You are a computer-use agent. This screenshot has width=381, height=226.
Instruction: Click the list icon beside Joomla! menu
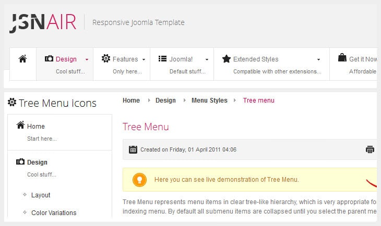tap(162, 59)
